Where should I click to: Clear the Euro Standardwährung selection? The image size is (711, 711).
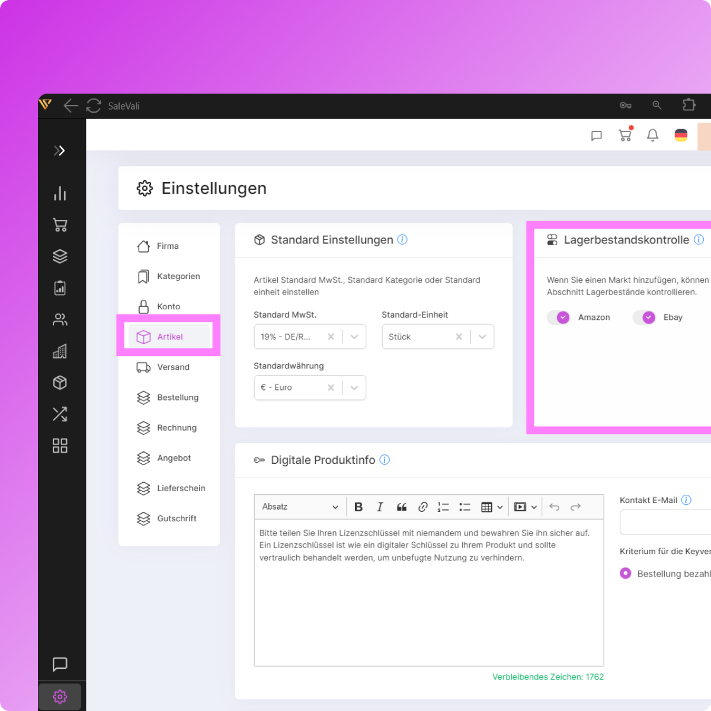[331, 387]
